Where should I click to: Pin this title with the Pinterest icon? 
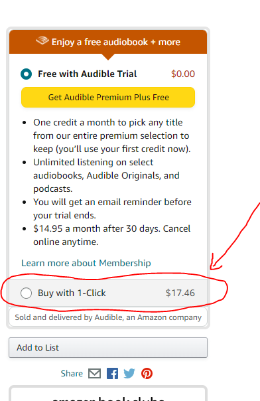147,373
